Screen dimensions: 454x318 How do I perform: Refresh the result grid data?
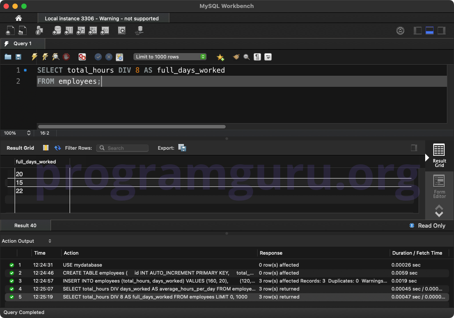click(58, 148)
